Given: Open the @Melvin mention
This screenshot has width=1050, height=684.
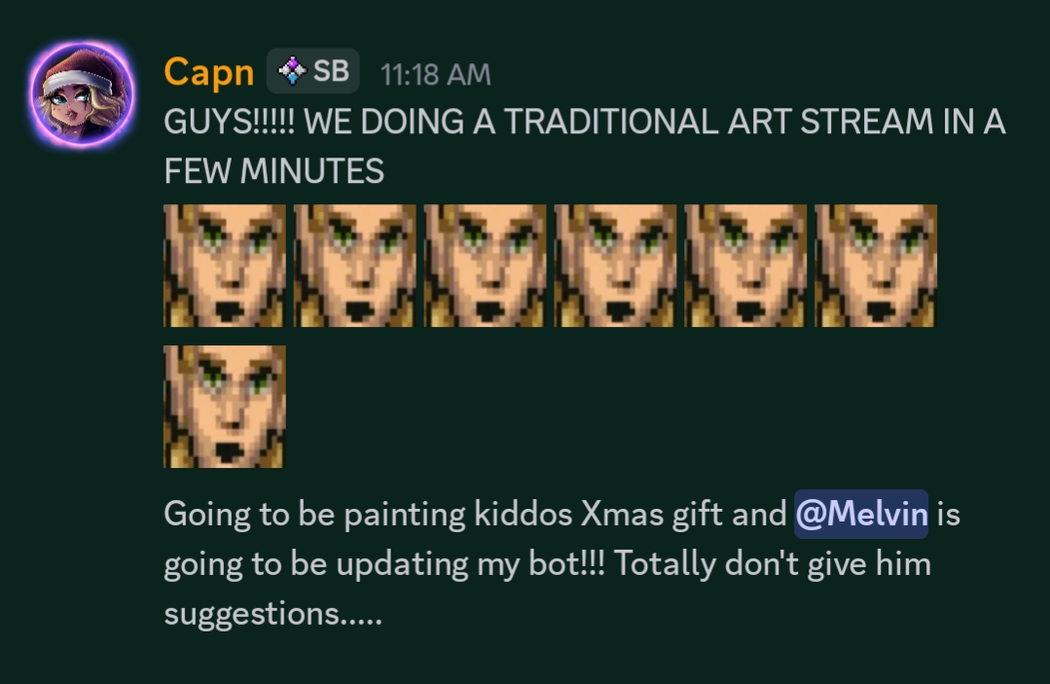Looking at the screenshot, I should 860,514.
